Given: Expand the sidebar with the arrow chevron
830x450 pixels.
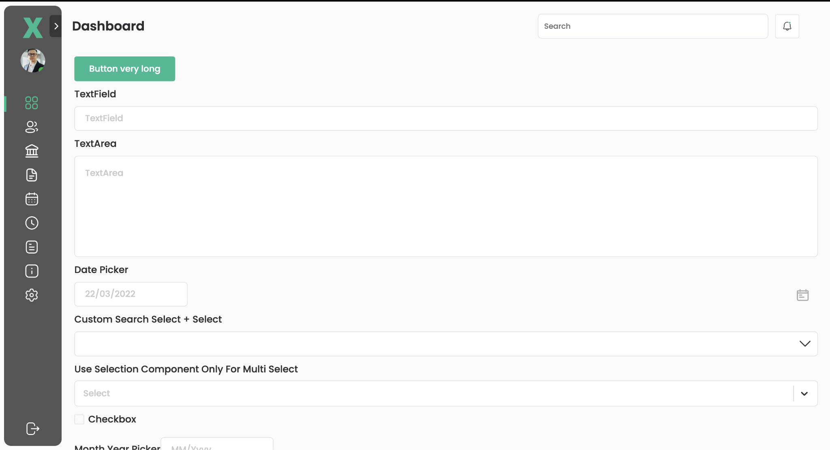Looking at the screenshot, I should coord(56,26).
